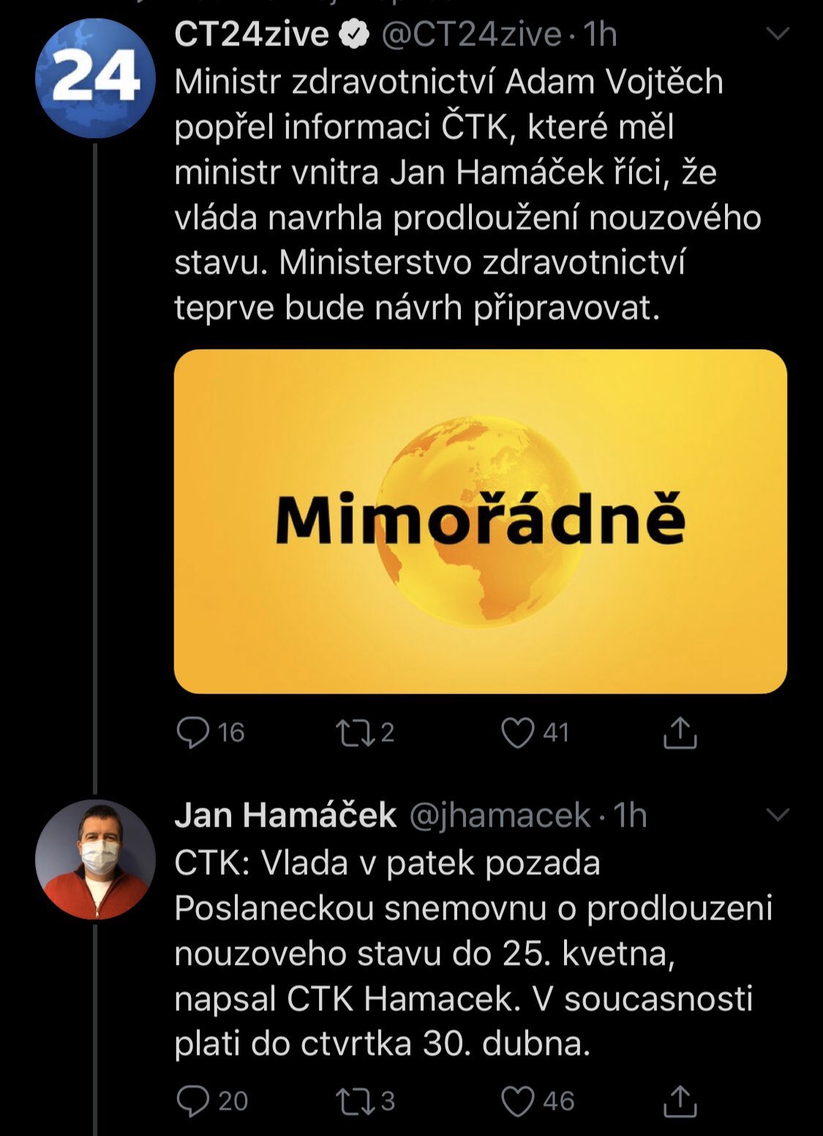Like Jan Hamáček's tweet
The height and width of the screenshot is (1136, 823).
(x=517, y=1101)
